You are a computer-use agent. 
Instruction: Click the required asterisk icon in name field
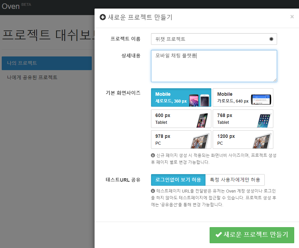click(271, 39)
